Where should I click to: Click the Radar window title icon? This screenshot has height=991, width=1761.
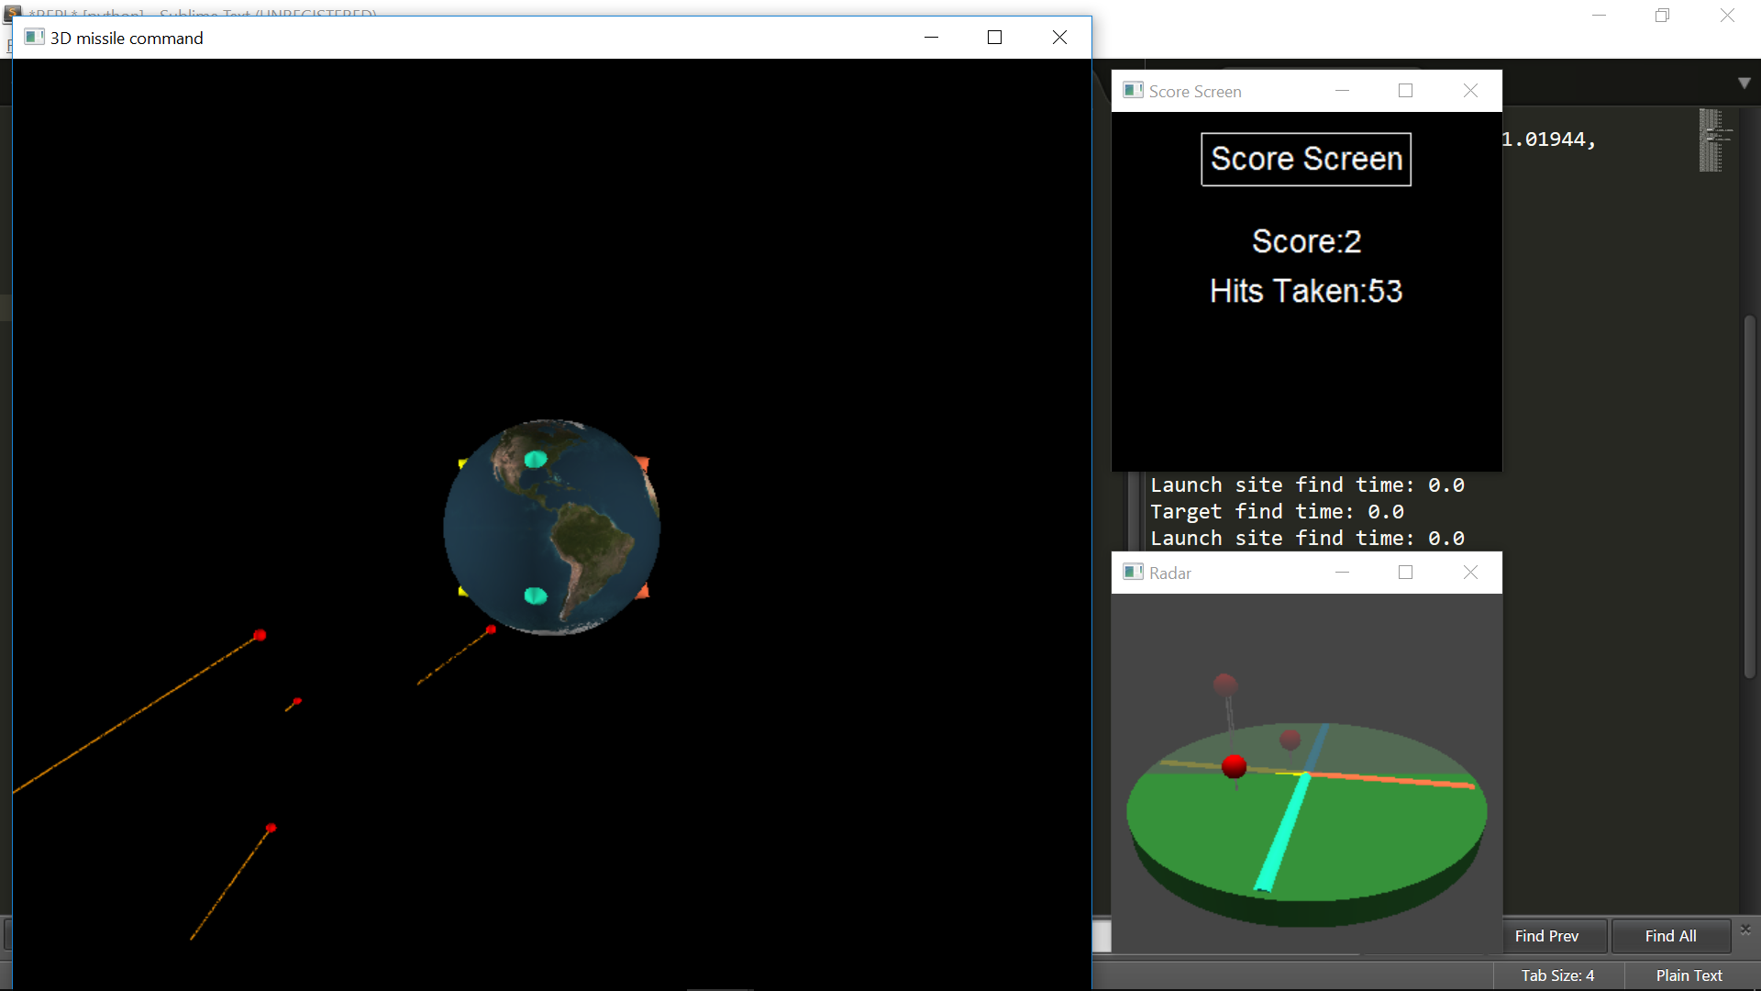pos(1133,573)
